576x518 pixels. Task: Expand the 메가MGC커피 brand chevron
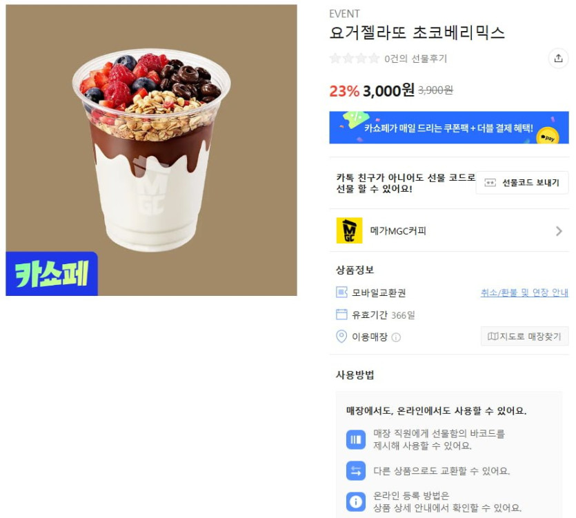pyautogui.click(x=559, y=231)
